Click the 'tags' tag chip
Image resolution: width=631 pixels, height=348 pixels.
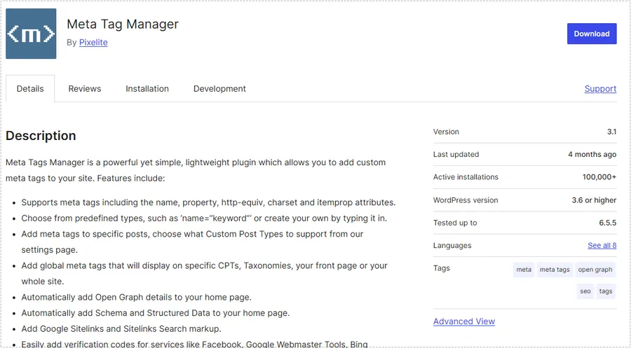[x=606, y=291]
